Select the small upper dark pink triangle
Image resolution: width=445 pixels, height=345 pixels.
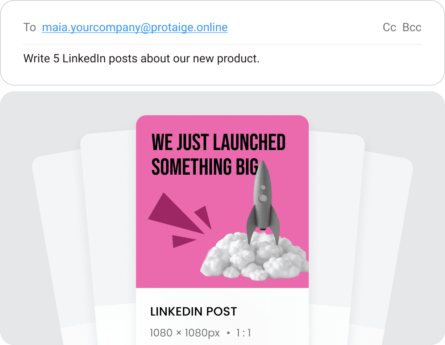[204, 216]
